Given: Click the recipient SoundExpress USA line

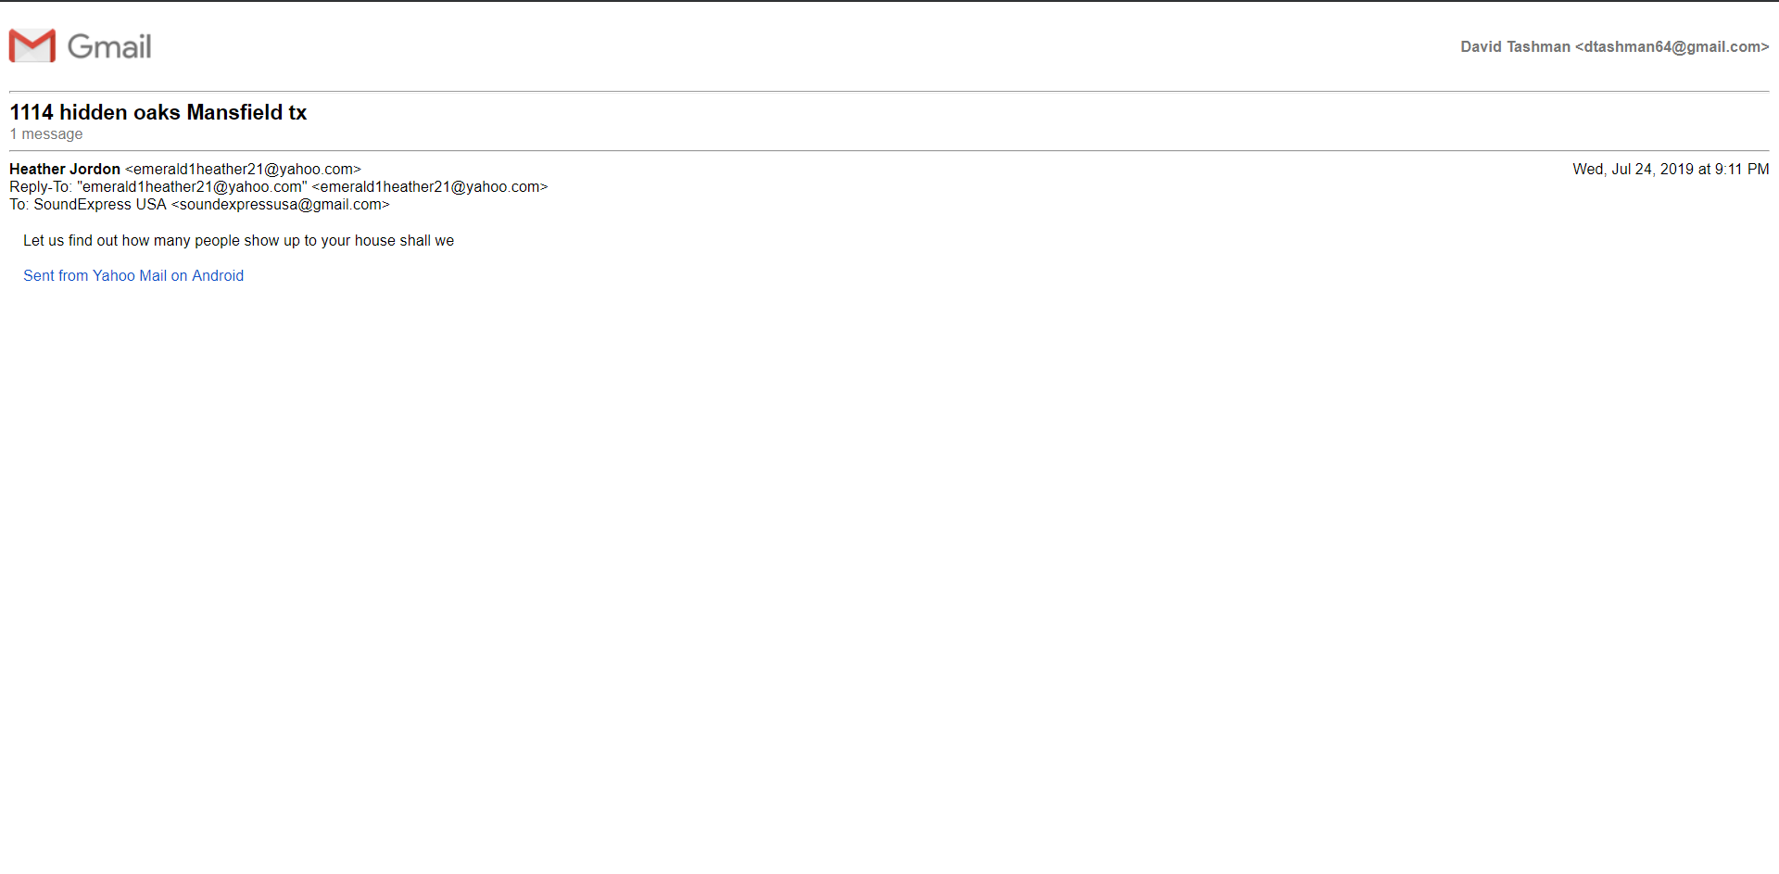Looking at the screenshot, I should (199, 204).
